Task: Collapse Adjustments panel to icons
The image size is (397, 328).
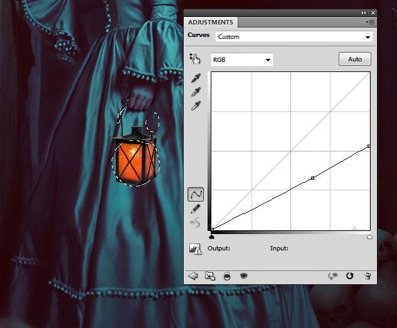Action: (x=363, y=13)
